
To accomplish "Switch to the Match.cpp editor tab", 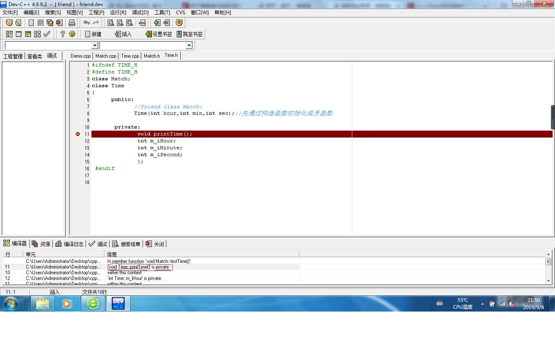I will 106,56.
